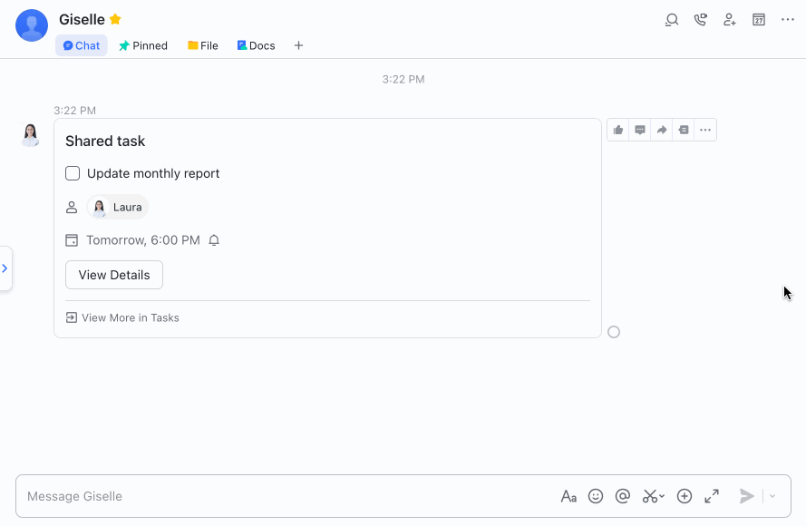Open the send options dropdown

click(x=770, y=496)
